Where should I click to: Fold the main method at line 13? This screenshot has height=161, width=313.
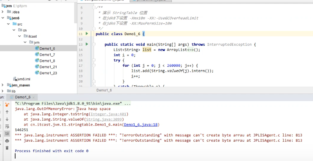tap(94, 44)
